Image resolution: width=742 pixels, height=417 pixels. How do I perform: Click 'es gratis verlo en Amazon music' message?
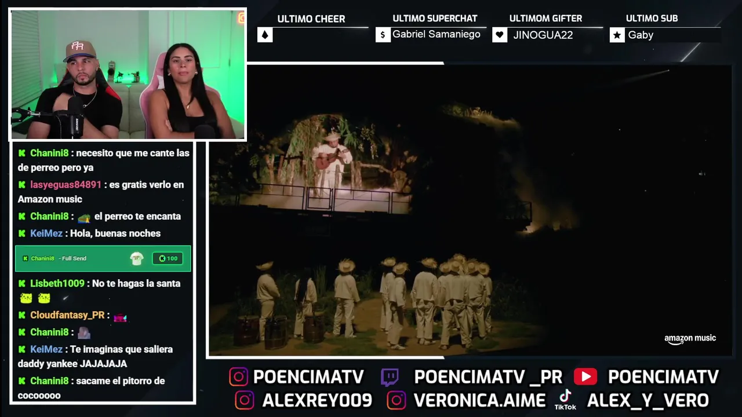pyautogui.click(x=101, y=192)
